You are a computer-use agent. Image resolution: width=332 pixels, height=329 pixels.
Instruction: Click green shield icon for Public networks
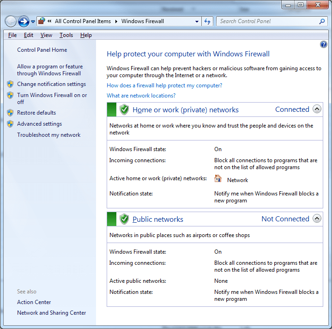124,219
